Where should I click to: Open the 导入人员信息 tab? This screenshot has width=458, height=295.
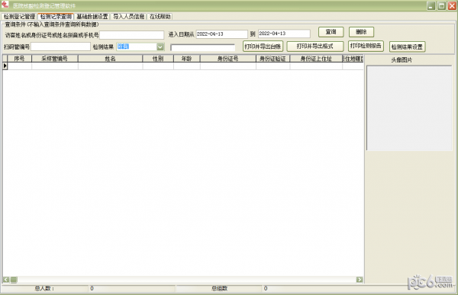129,17
